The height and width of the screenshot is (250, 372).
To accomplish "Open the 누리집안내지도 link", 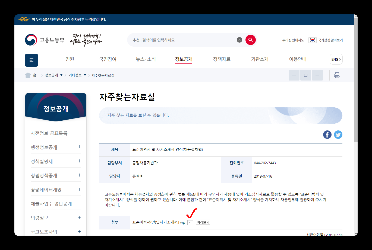I will [293, 40].
